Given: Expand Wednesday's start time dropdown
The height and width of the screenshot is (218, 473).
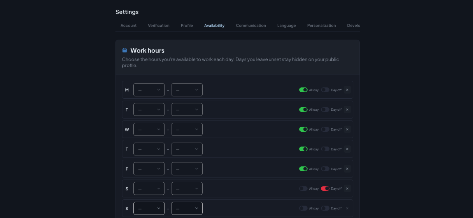Looking at the screenshot, I should (149, 129).
